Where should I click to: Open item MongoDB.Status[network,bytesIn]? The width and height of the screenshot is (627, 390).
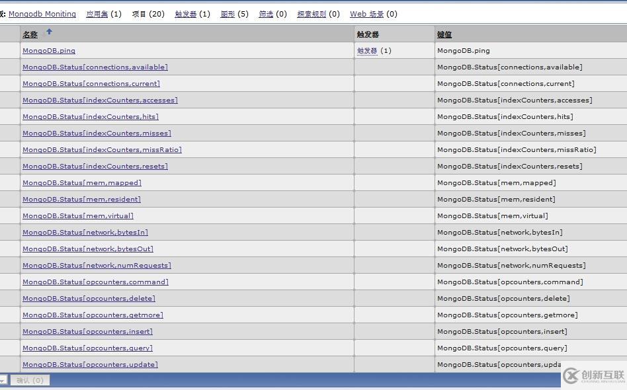click(x=85, y=232)
